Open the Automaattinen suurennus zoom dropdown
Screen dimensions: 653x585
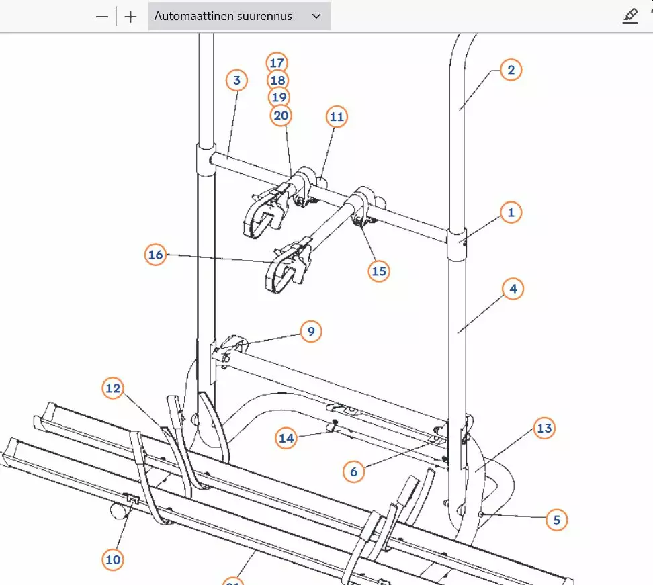(x=238, y=16)
